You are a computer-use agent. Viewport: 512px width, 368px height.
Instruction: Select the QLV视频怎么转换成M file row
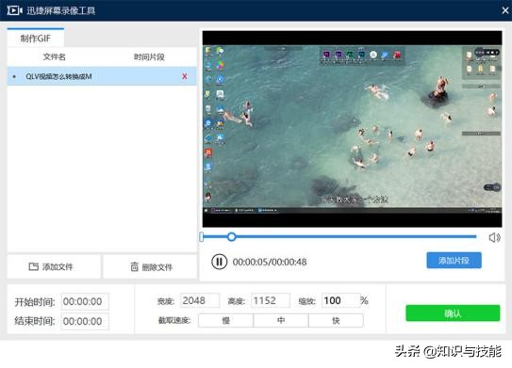tap(102, 76)
